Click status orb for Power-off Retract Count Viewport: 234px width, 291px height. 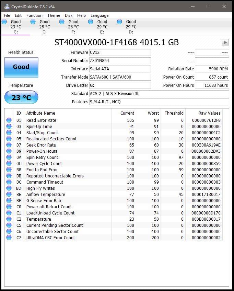(9, 207)
